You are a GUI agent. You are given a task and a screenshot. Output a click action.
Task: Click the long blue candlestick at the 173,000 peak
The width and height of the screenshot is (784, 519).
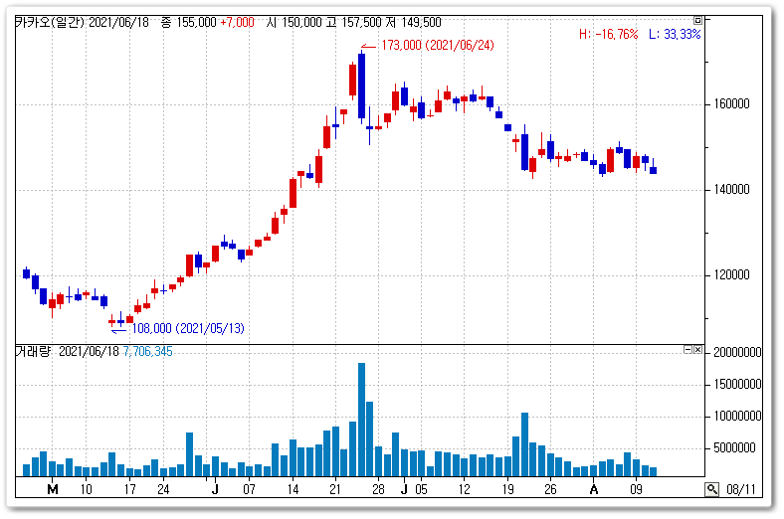361,86
